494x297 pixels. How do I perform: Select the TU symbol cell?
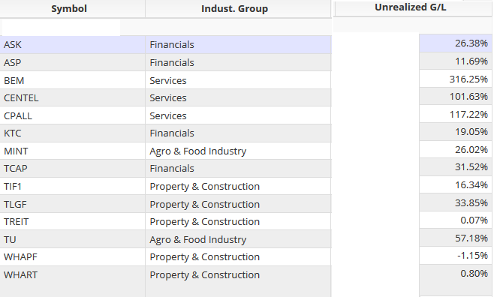click(x=73, y=239)
